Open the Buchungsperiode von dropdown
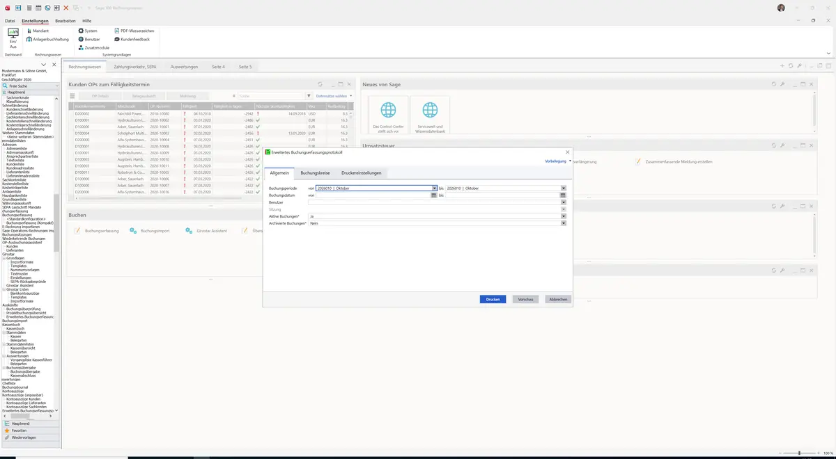Screen dimensions: 836x459 (x=434, y=188)
